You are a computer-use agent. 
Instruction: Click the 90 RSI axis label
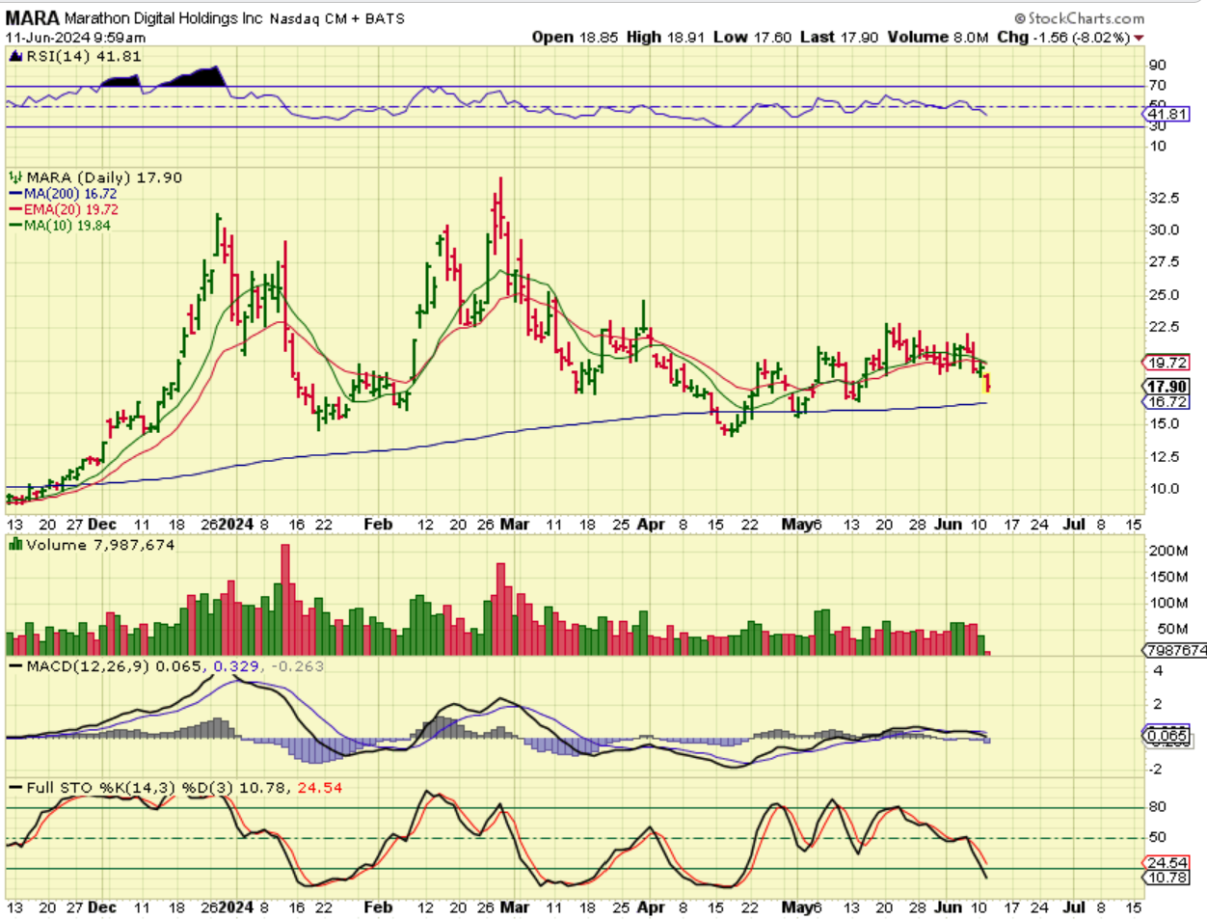tap(1158, 65)
